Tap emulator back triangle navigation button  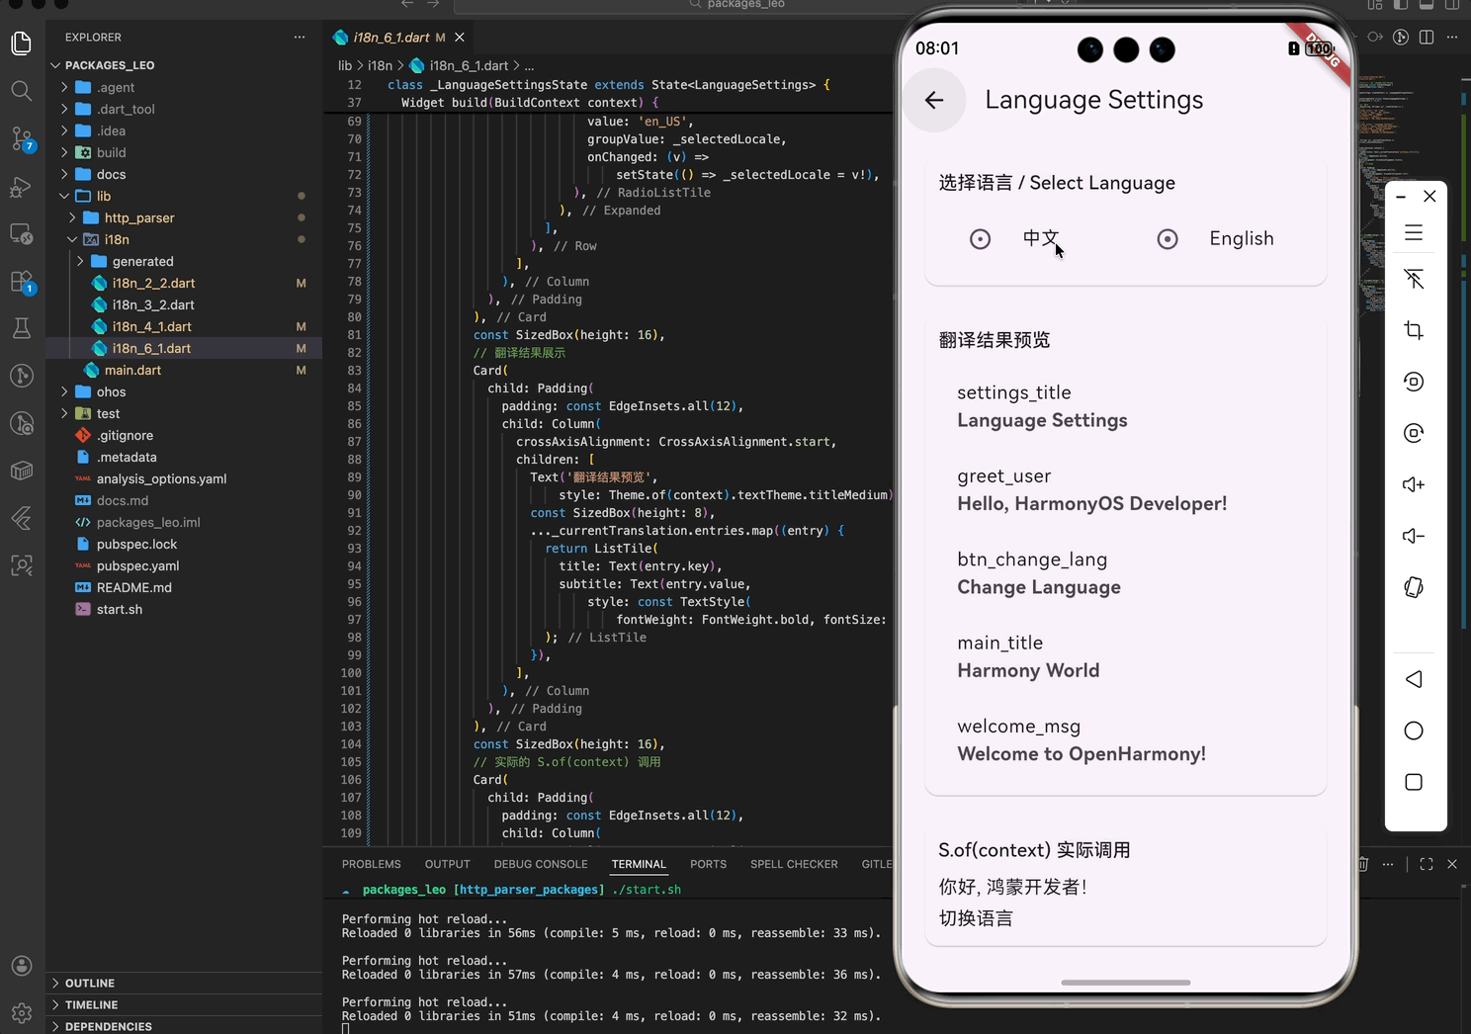[x=1414, y=679]
